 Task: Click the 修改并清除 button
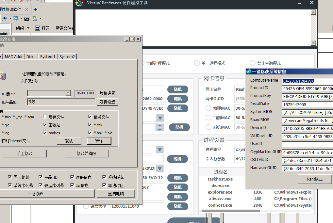[86, 153]
